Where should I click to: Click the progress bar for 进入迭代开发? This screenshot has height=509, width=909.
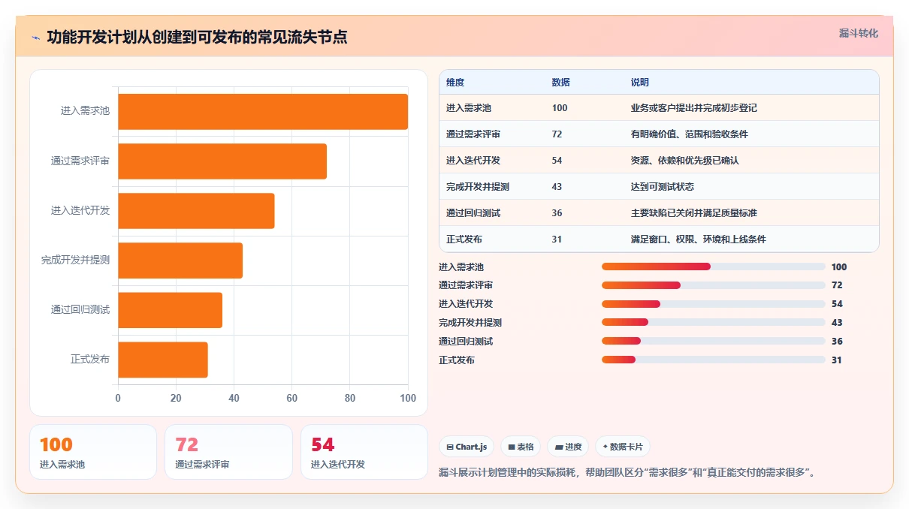pos(714,304)
